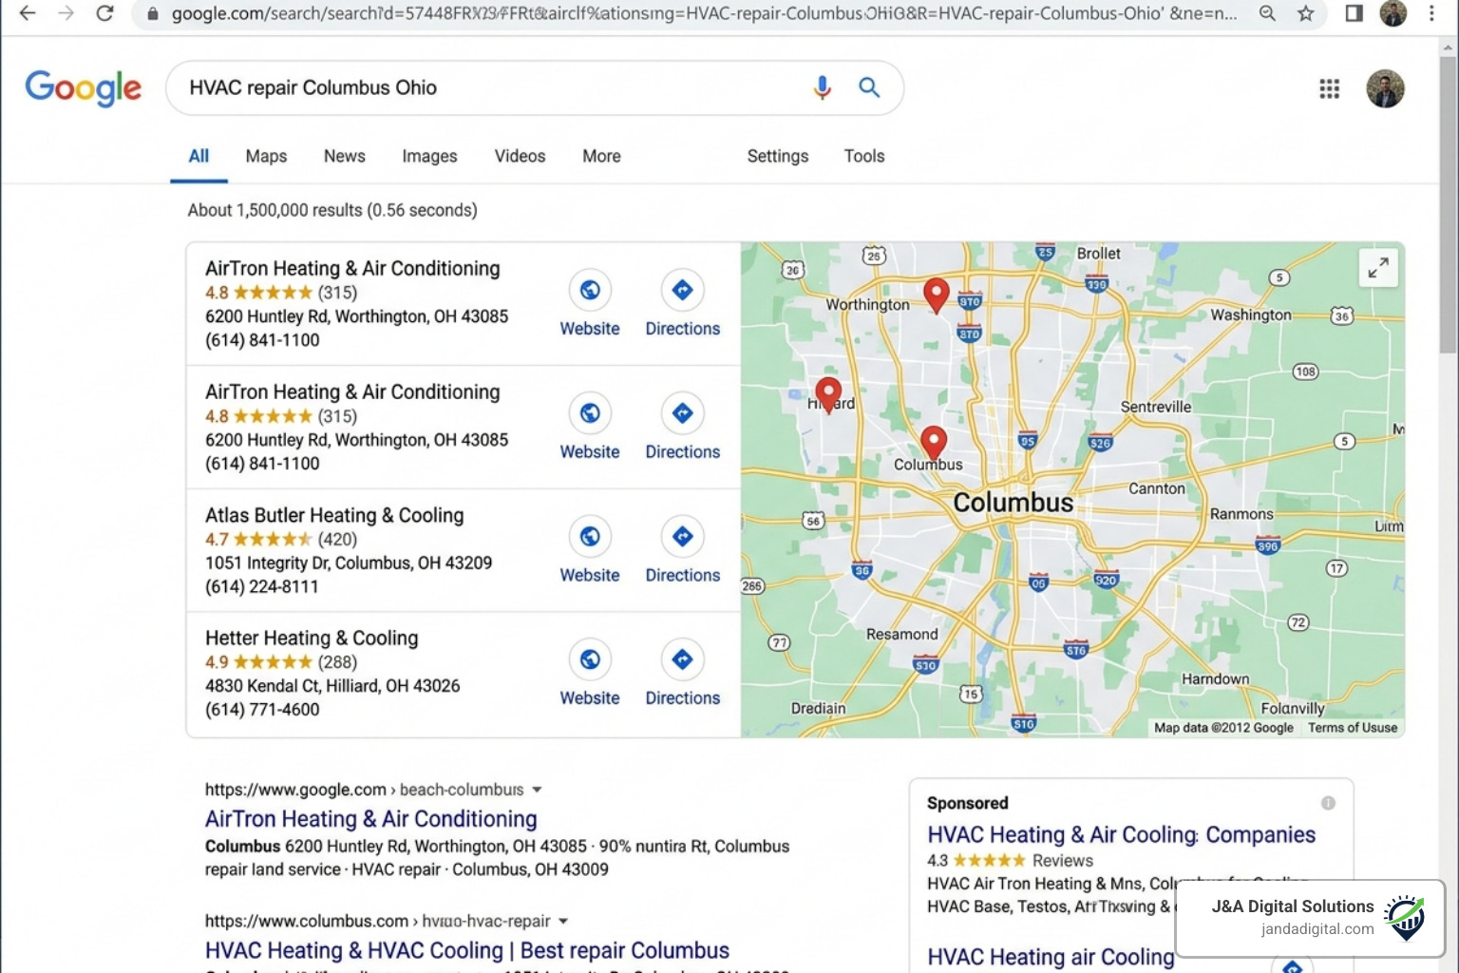Image resolution: width=1459 pixels, height=973 pixels.
Task: Open the J&A Digital Solutions badge
Action: (x=1311, y=918)
